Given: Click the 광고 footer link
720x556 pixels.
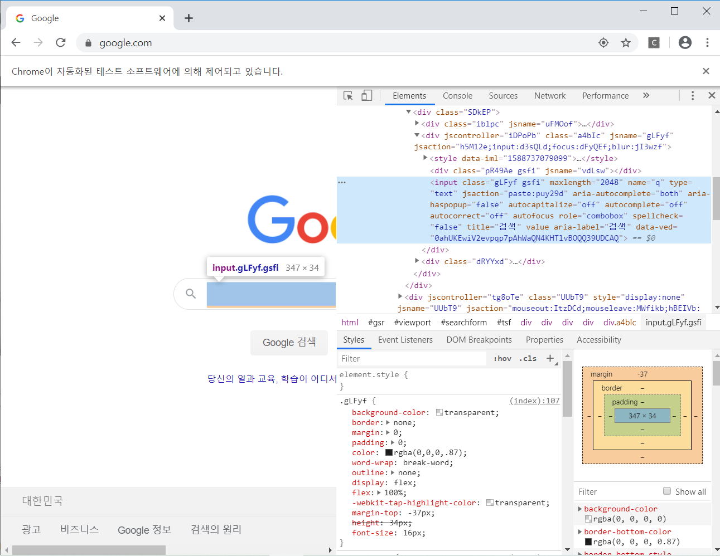Looking at the screenshot, I should 31,529.
